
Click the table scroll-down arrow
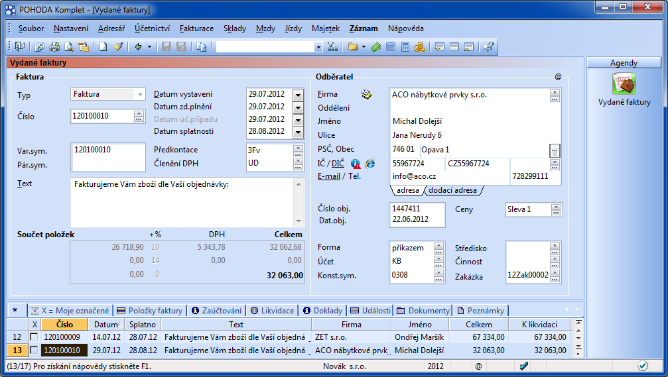(578, 339)
